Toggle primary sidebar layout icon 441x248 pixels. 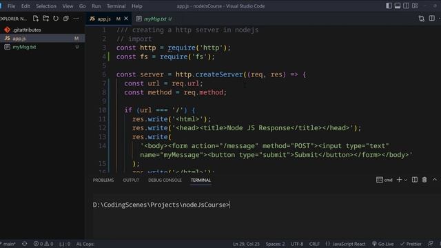(x=389, y=6)
